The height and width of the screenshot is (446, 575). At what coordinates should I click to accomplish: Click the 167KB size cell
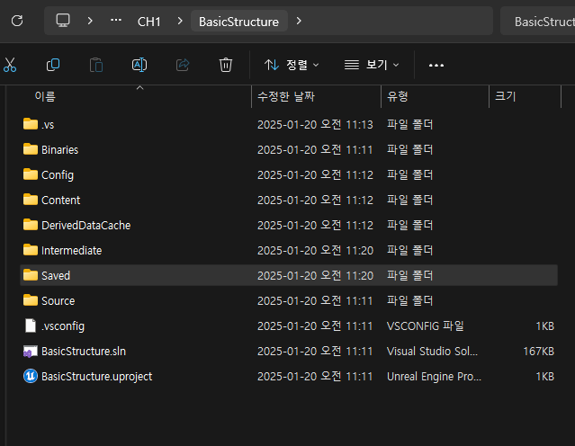[539, 352]
